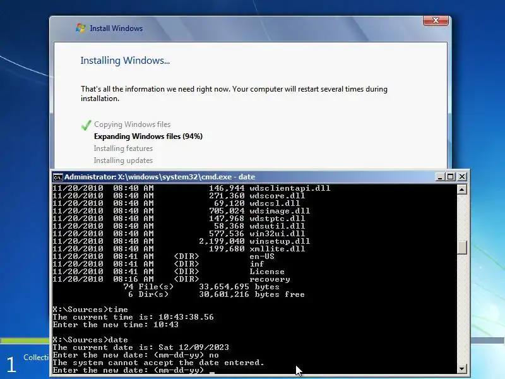The image size is (505, 379).
Task: Click the console scrollbar down arrow
Action: click(462, 368)
